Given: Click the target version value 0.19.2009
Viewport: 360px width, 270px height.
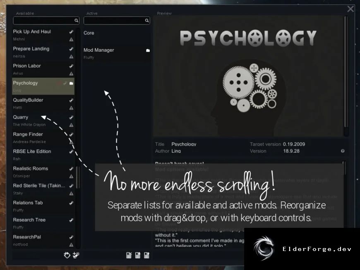Looking at the screenshot, I should (294, 144).
